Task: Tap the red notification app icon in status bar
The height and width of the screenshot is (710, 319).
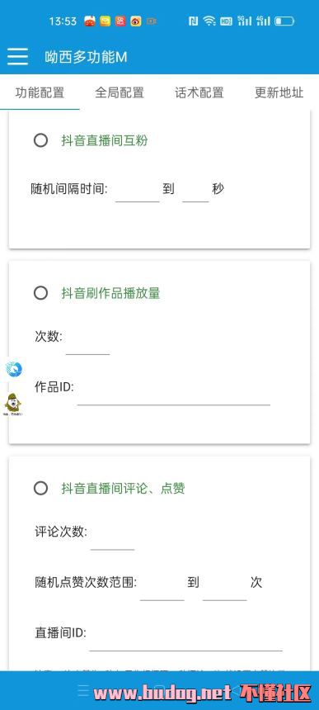Action: point(90,21)
